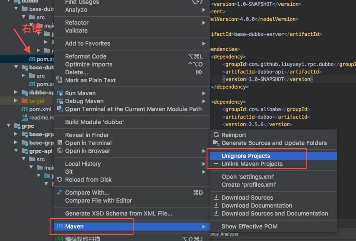Viewport: 356px width, 241px height.
Task: Select Show Effective POM
Action: point(249,226)
